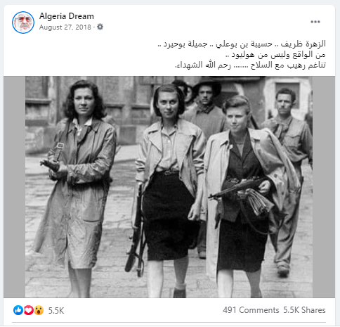
Task: Open the three-dot post options menu
Action: (315, 22)
